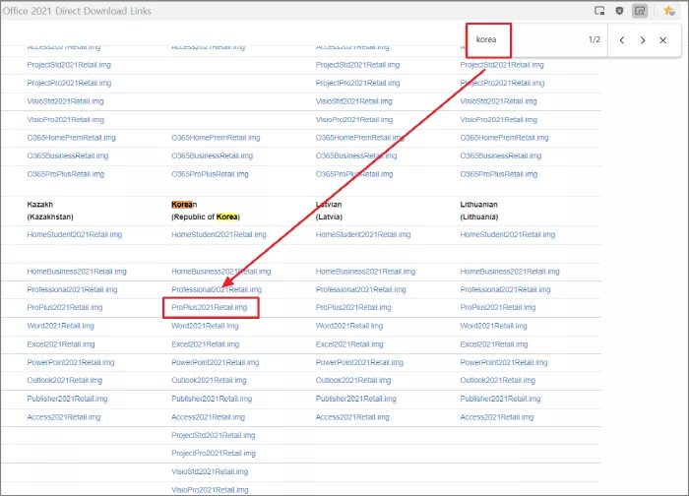
Task: Click O365ProPlusRetail.img directly above Korean heading
Action: tap(210, 174)
